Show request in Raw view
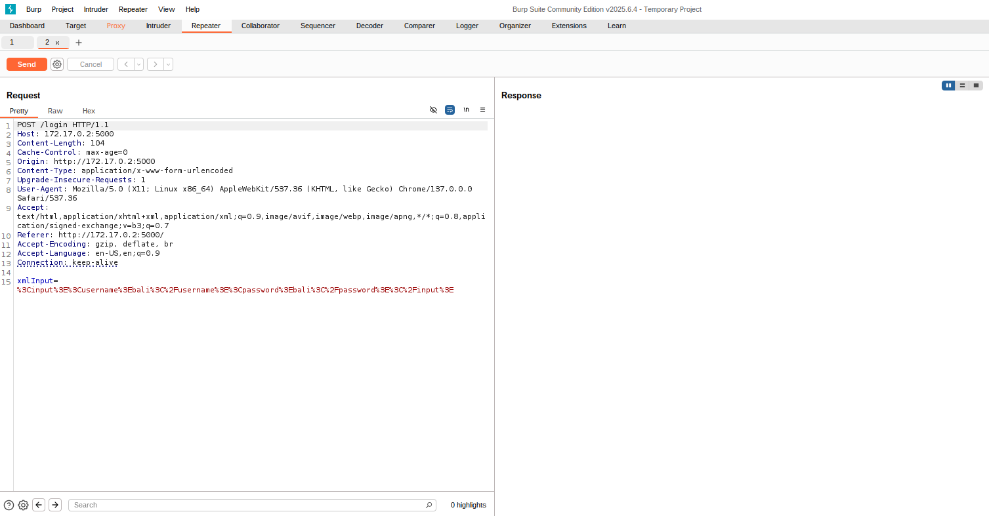Viewport: 989px width, 516px height. coord(55,111)
